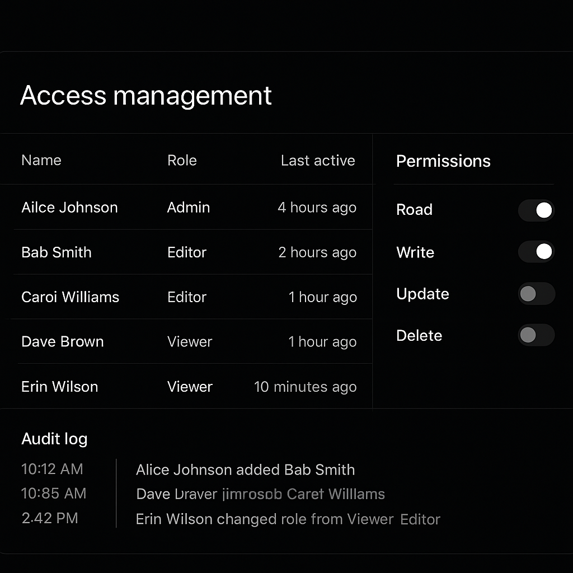Click Dave Brown's '1 hour ago' cell

322,342
